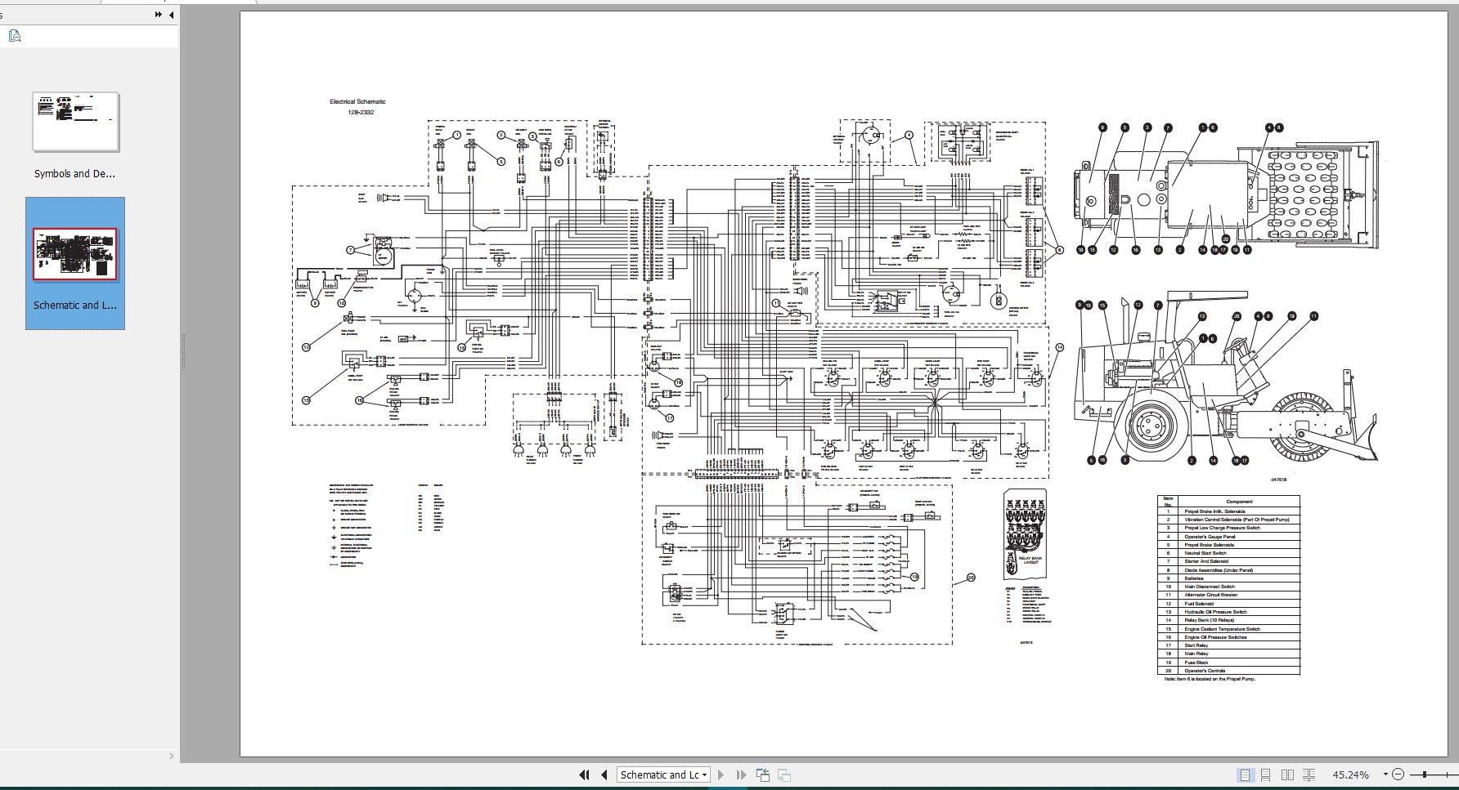Enable two-page continuous view mode
The width and height of the screenshot is (1459, 790).
(1309, 774)
